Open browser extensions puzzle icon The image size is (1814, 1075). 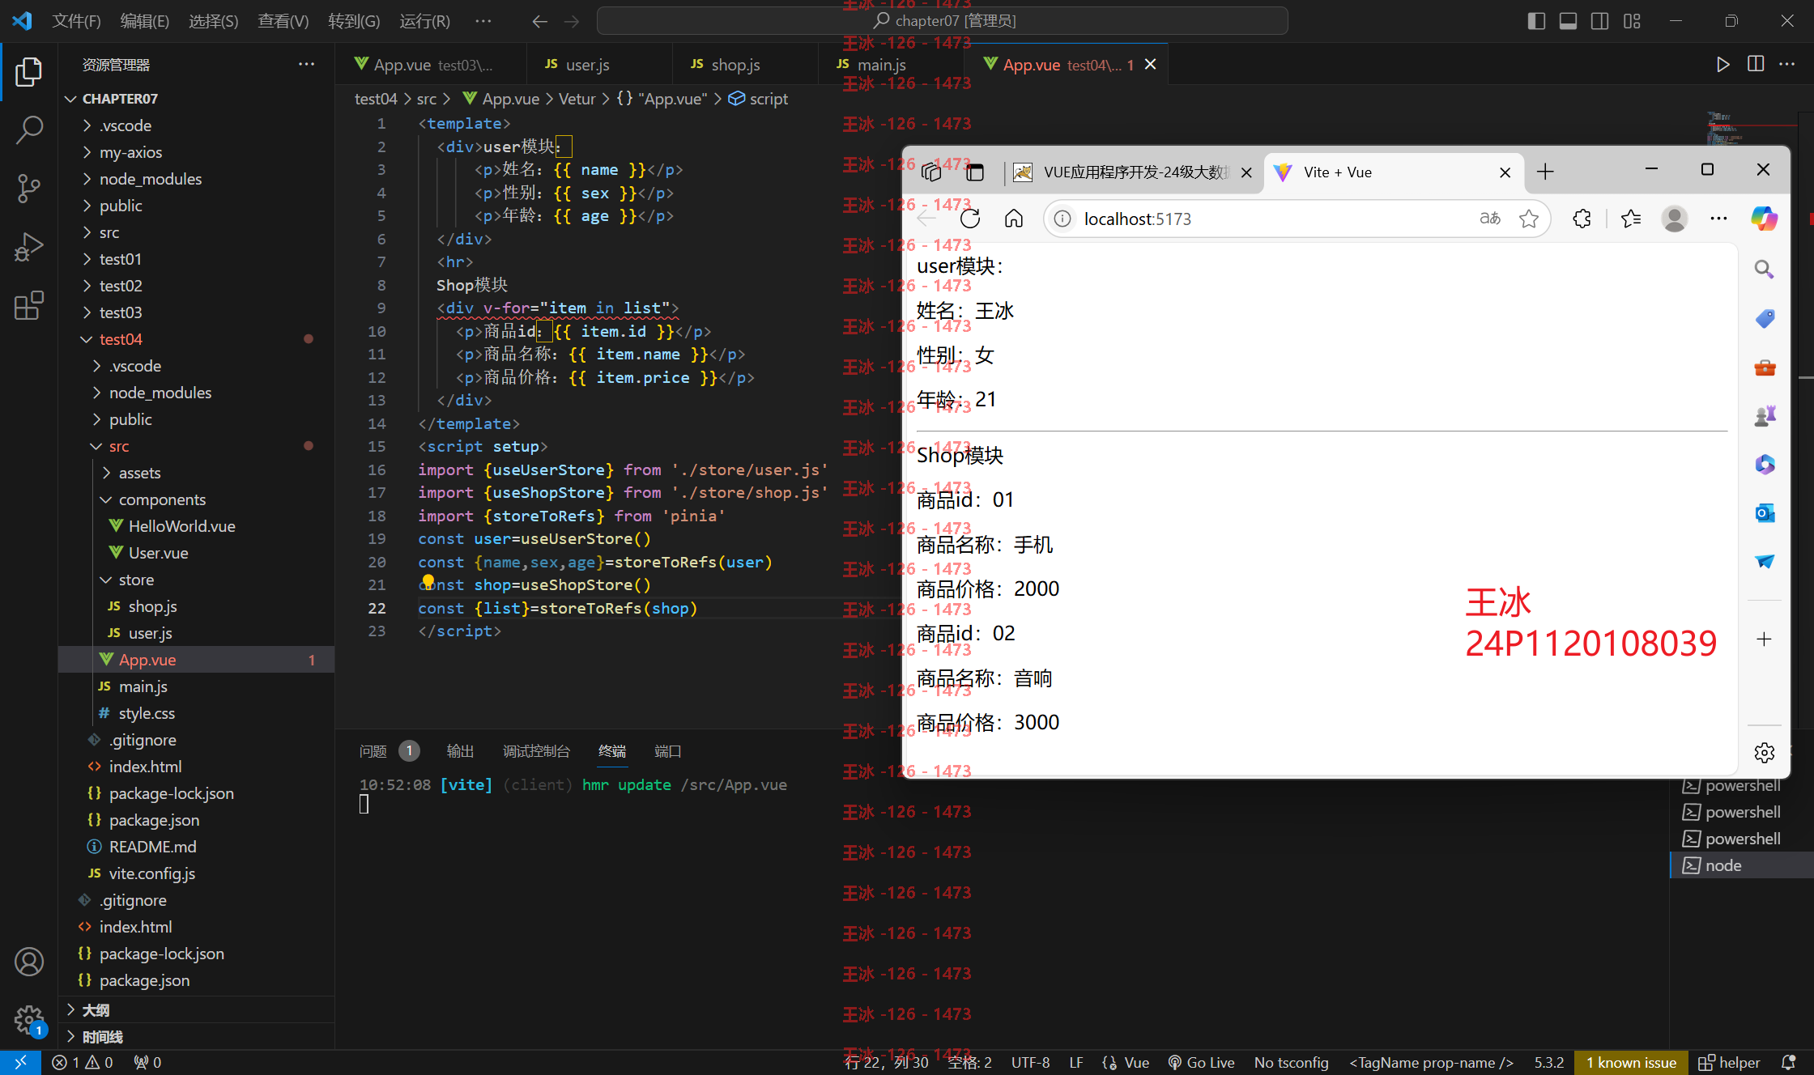1582,219
